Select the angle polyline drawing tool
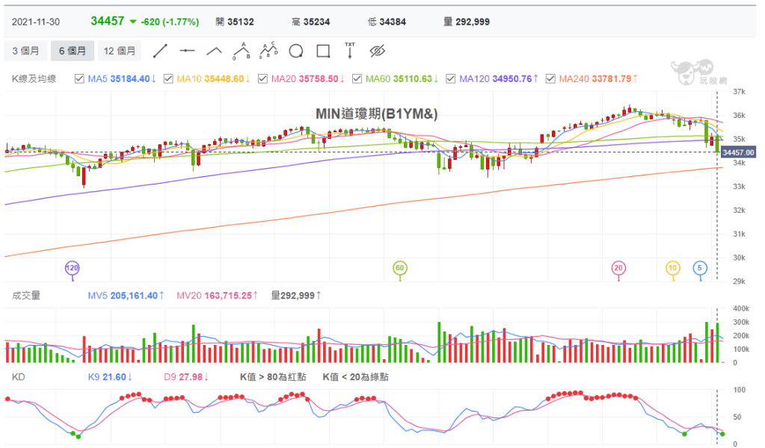 [x=214, y=52]
